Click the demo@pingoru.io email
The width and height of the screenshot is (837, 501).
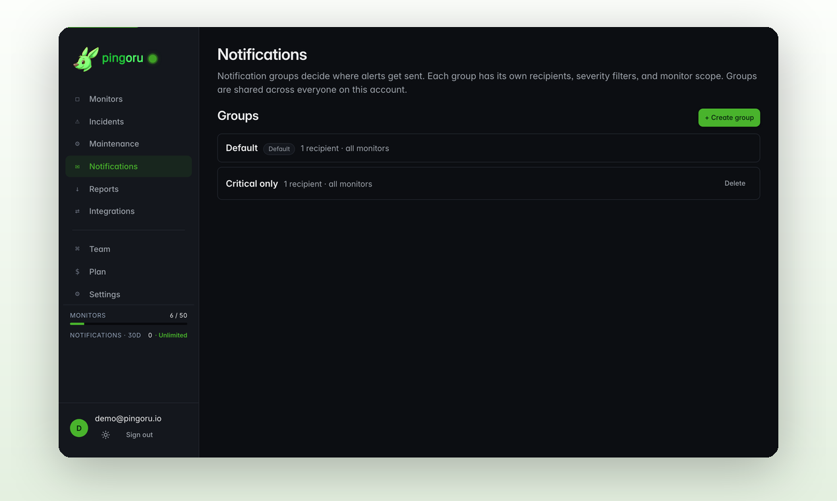(x=128, y=419)
